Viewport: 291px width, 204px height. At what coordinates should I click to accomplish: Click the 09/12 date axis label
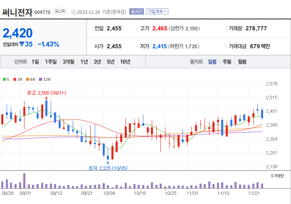56,193
